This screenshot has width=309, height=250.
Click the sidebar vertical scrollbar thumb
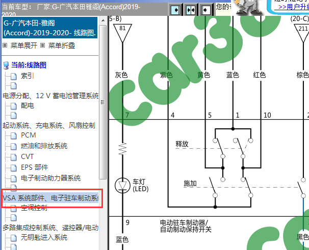(x=102, y=102)
